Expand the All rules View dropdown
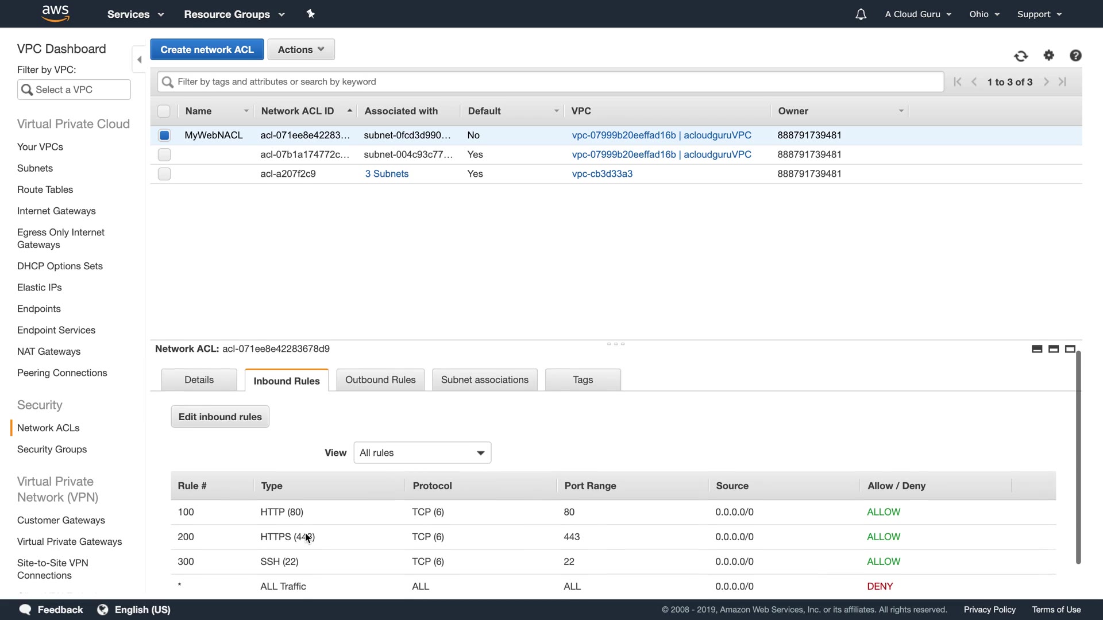Viewport: 1103px width, 620px height. click(422, 453)
